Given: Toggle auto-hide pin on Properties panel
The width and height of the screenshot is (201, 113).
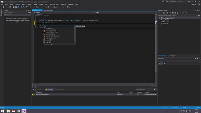Looking at the screenshot, I should click(x=197, y=59).
